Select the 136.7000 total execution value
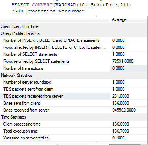The width and height of the screenshot is (148, 145). [x=120, y=131]
